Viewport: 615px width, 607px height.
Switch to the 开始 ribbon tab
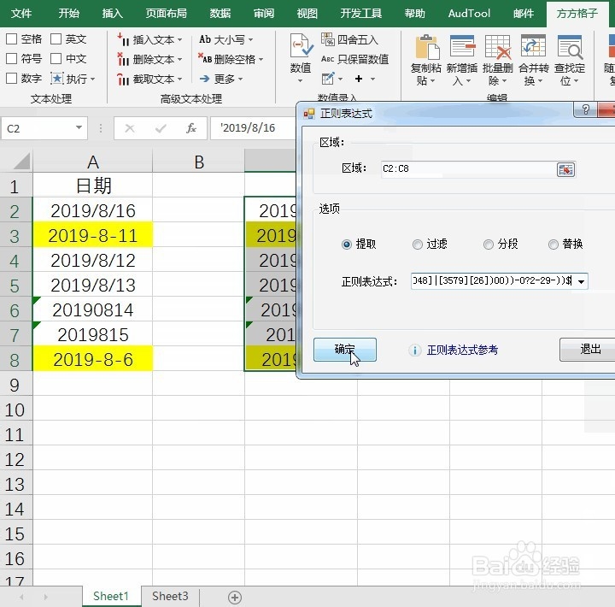click(69, 14)
